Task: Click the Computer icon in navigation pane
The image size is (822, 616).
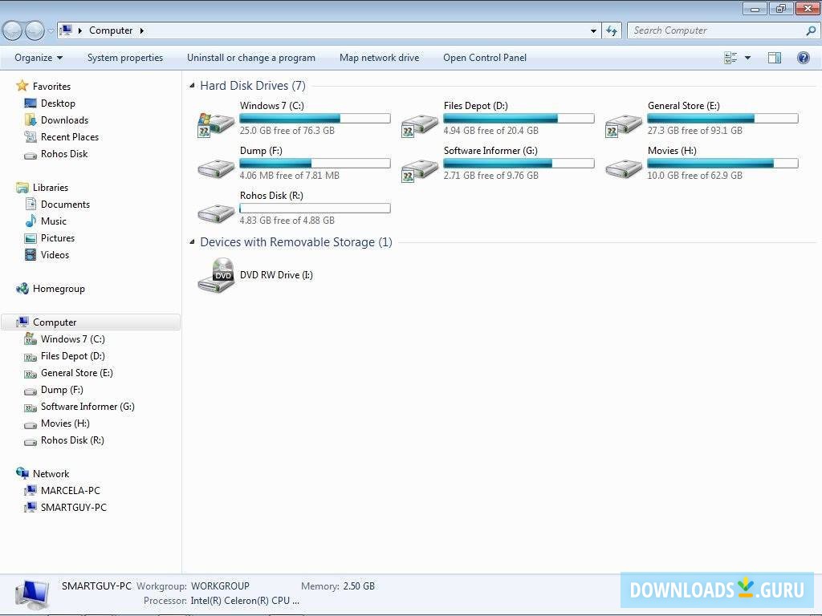Action: pyautogui.click(x=22, y=322)
